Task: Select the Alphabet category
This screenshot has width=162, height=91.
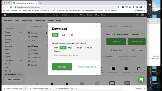Action: coord(8,36)
